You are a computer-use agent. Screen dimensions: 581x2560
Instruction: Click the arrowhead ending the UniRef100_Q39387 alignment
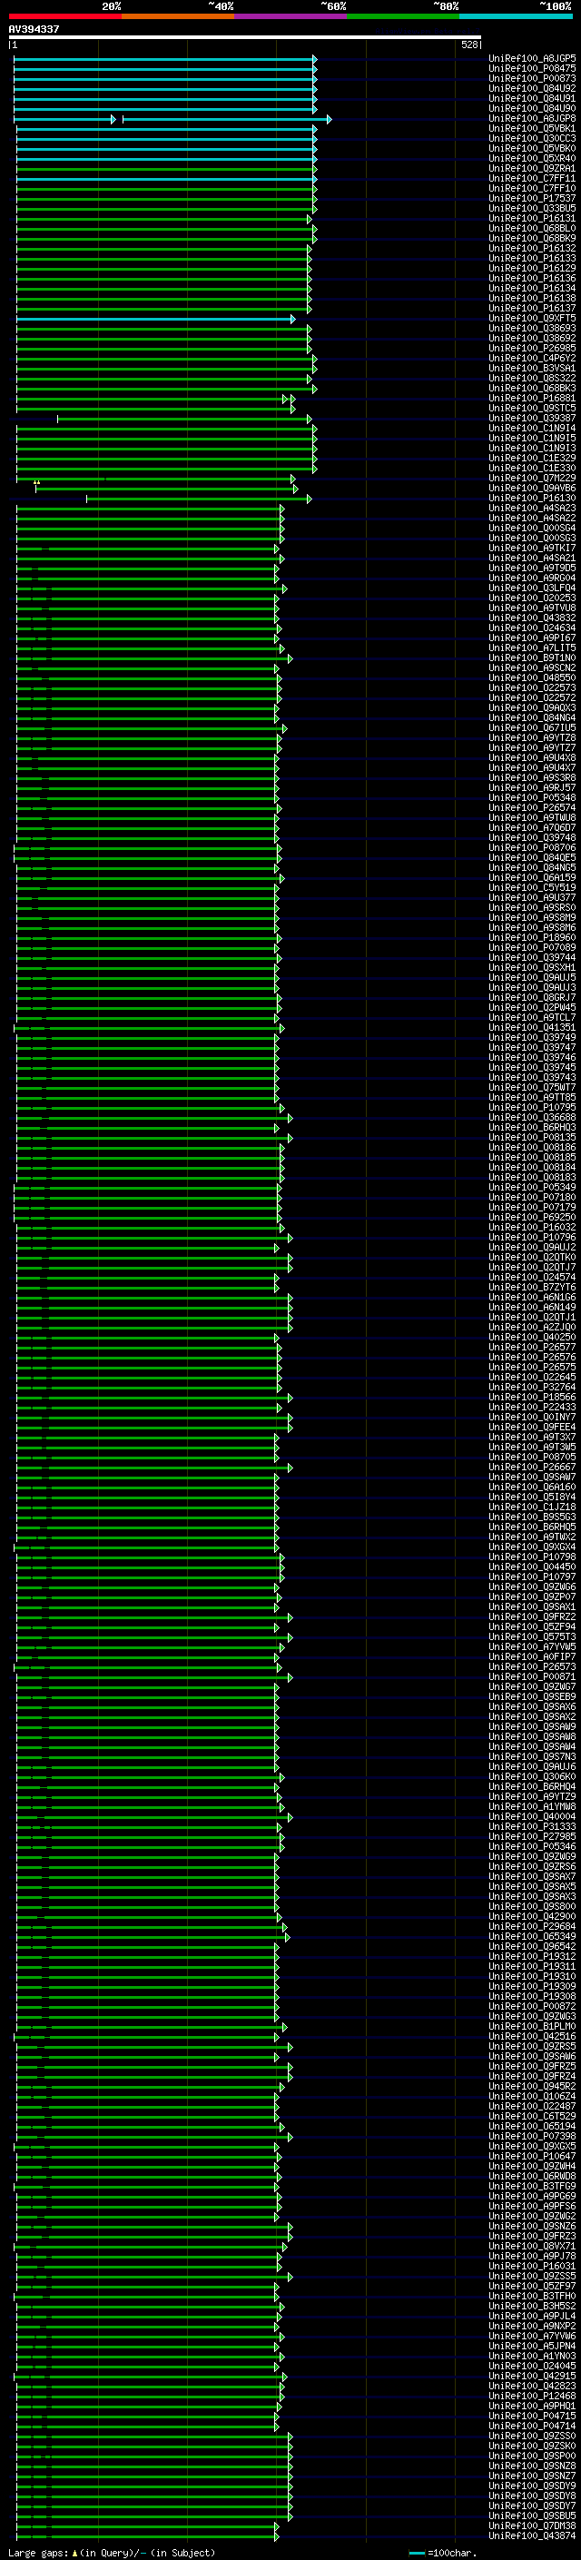click(x=310, y=419)
